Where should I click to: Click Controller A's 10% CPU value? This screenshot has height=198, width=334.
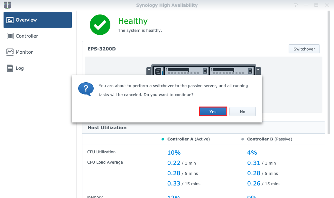tap(174, 152)
